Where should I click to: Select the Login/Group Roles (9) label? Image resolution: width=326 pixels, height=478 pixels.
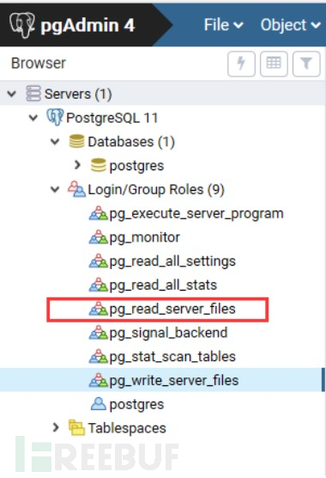156,190
